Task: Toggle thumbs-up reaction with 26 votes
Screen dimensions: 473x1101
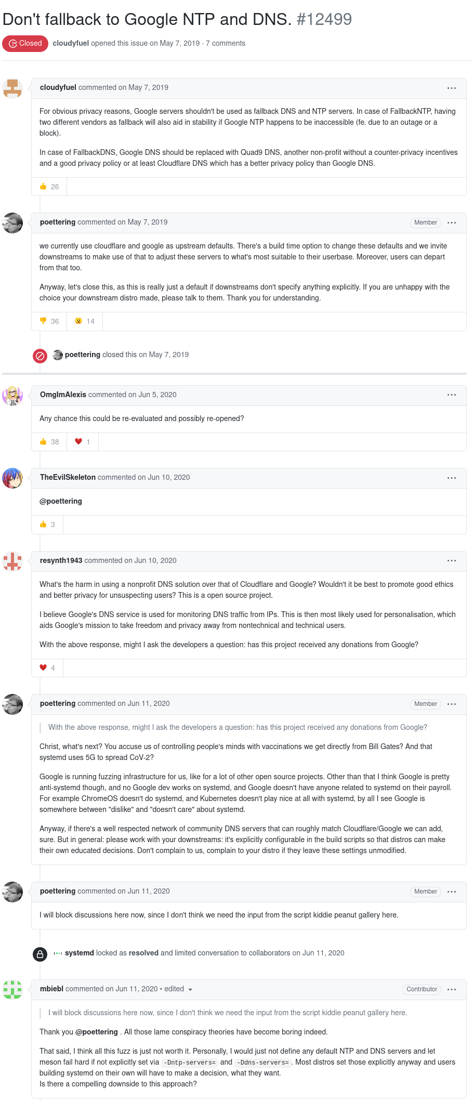Action: (x=49, y=187)
